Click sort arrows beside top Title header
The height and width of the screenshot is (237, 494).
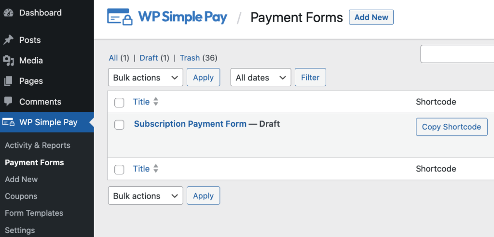pyautogui.click(x=156, y=102)
